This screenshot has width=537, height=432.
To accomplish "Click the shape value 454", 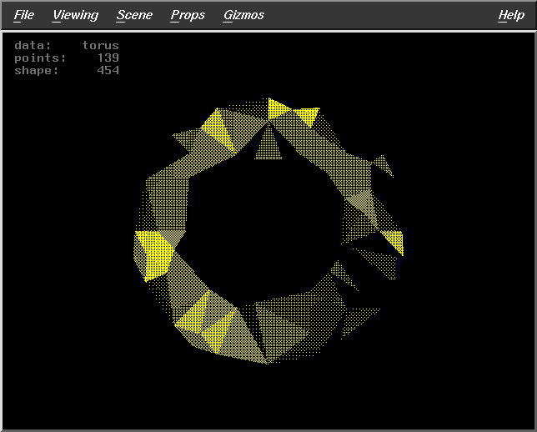I will point(108,70).
